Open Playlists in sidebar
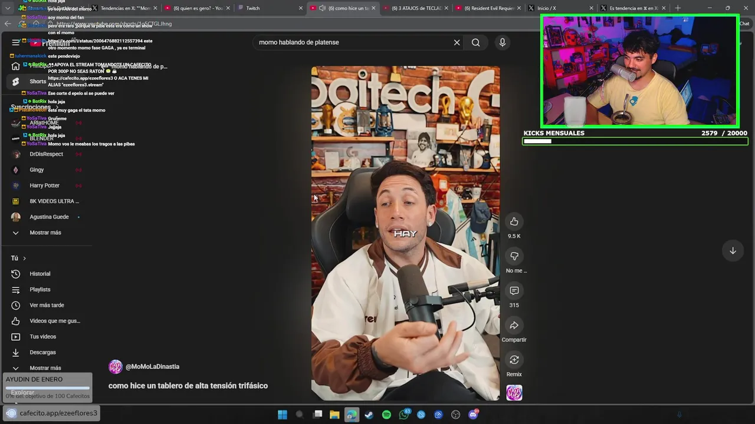755x424 pixels. click(x=40, y=290)
